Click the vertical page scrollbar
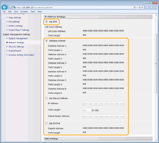Viewport: 159px width, 143px height. click(x=156, y=64)
